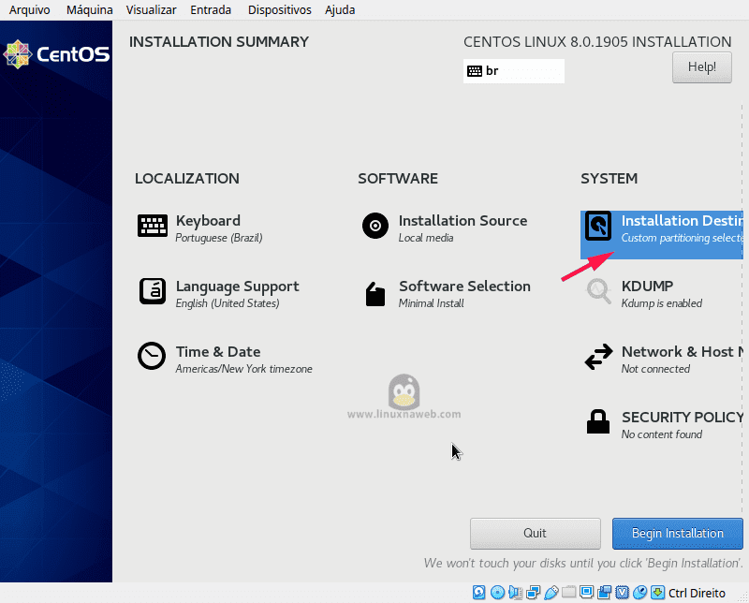Click 'Portuguese (Brazil)' keyboard text
Viewport: 749px width, 603px height.
tap(219, 238)
